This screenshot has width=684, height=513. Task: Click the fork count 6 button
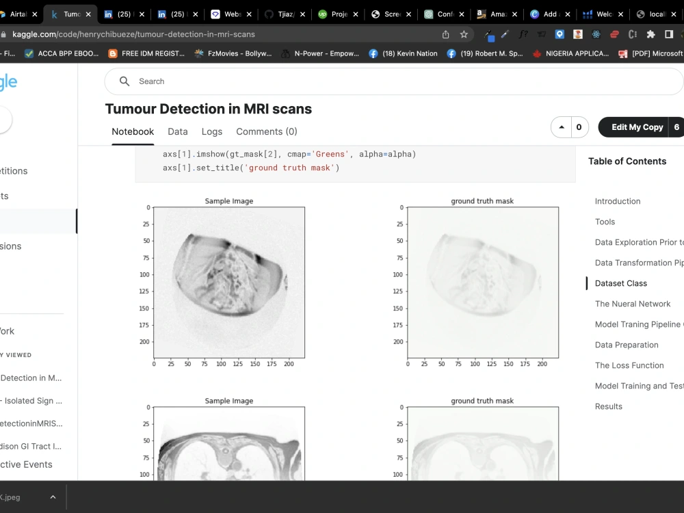[x=676, y=127]
